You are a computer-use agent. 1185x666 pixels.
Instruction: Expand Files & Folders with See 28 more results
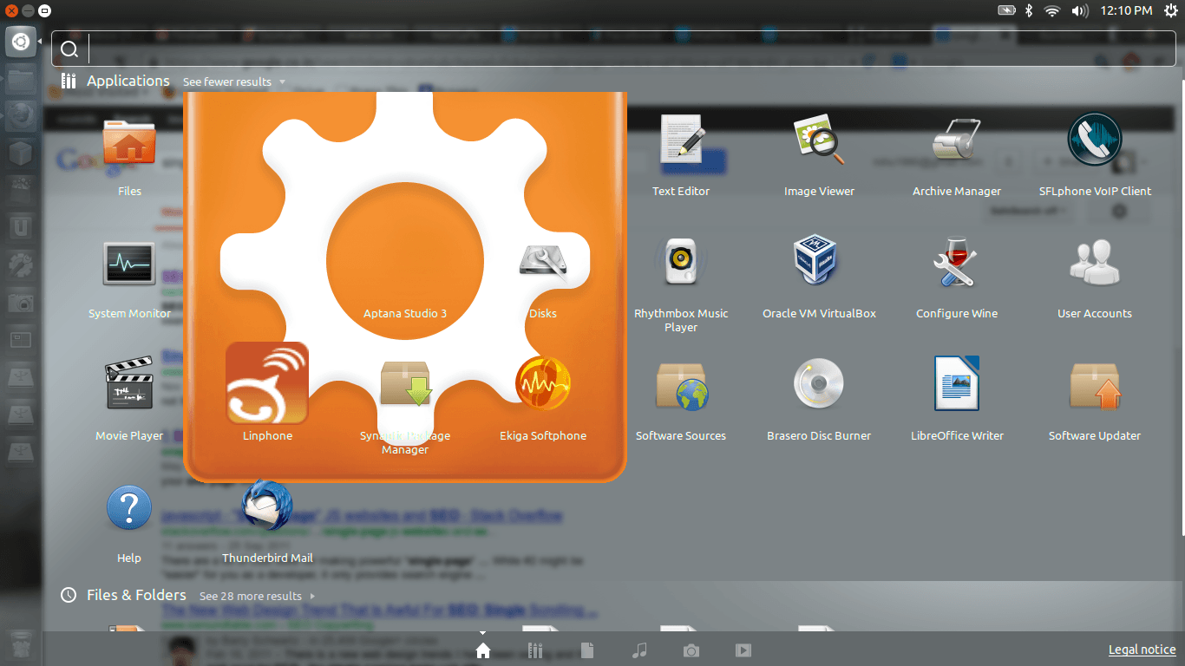(257, 596)
